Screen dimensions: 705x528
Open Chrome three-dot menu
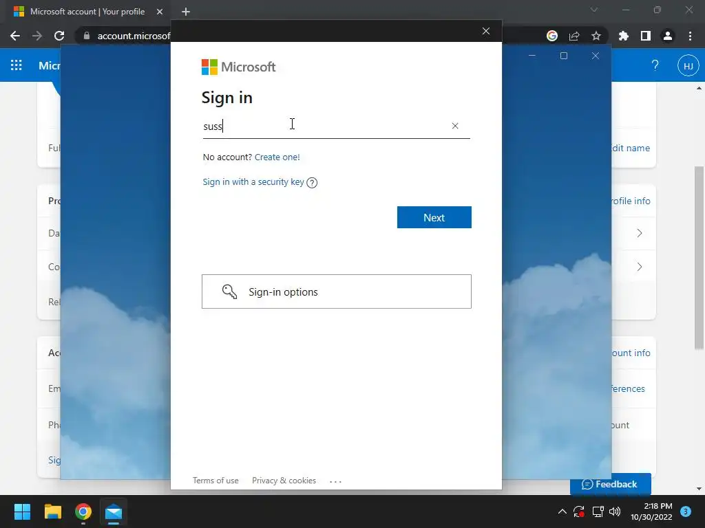coord(690,36)
